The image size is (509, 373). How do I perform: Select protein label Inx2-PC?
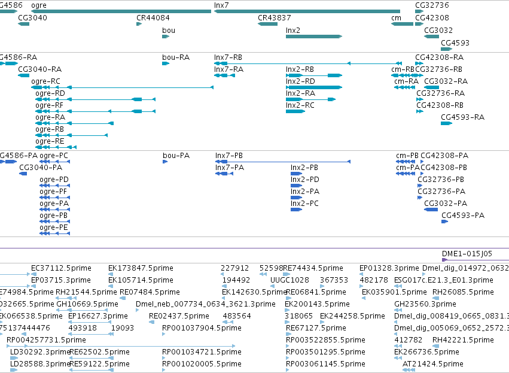click(304, 204)
